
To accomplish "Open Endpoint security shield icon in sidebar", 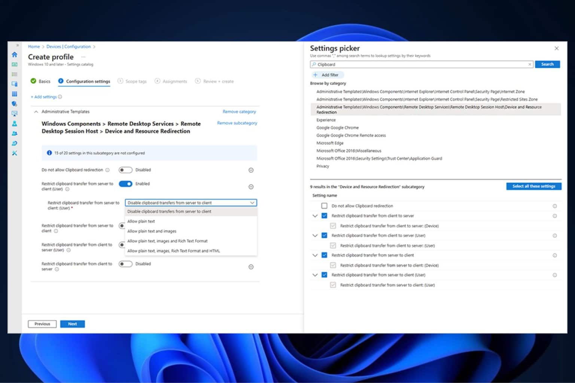I will point(15,104).
